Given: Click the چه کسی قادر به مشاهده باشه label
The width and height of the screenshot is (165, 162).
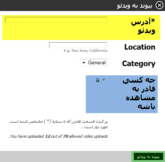Looking at the screenshot, I should [x=139, y=93].
